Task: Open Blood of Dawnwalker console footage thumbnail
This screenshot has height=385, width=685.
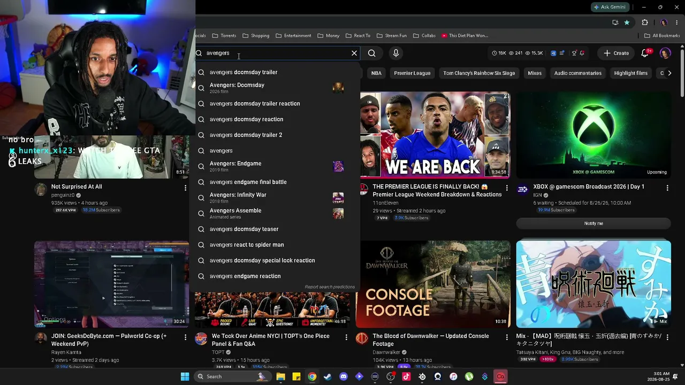Action: point(433,284)
